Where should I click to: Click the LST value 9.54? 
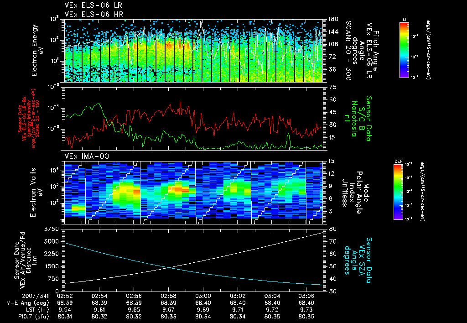point(65,310)
